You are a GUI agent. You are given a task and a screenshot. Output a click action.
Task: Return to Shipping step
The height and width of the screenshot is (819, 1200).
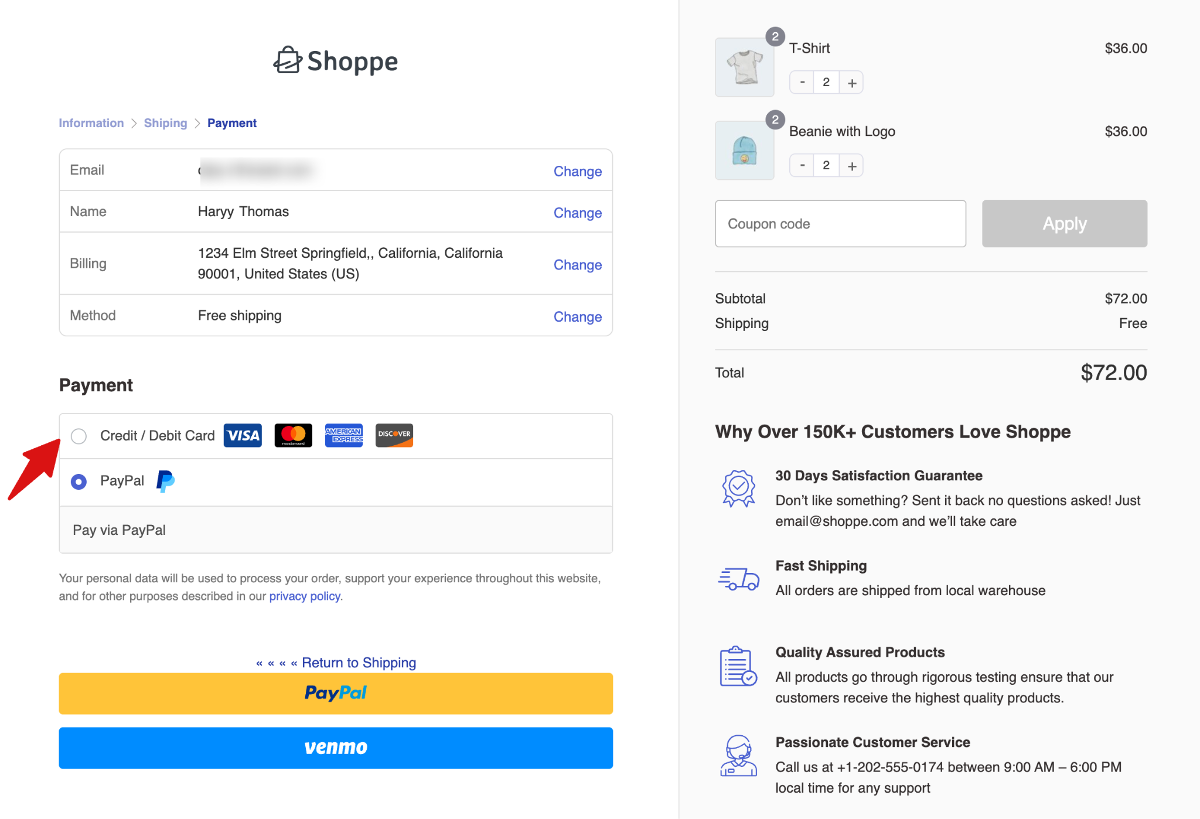(x=336, y=663)
